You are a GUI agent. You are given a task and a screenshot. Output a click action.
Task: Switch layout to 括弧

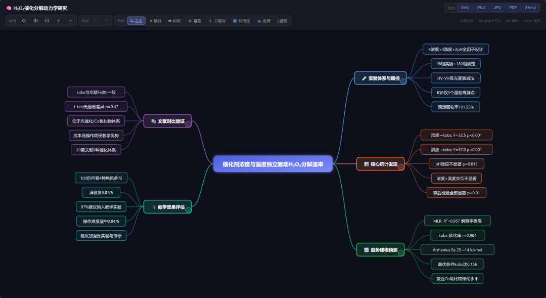tap(282, 21)
